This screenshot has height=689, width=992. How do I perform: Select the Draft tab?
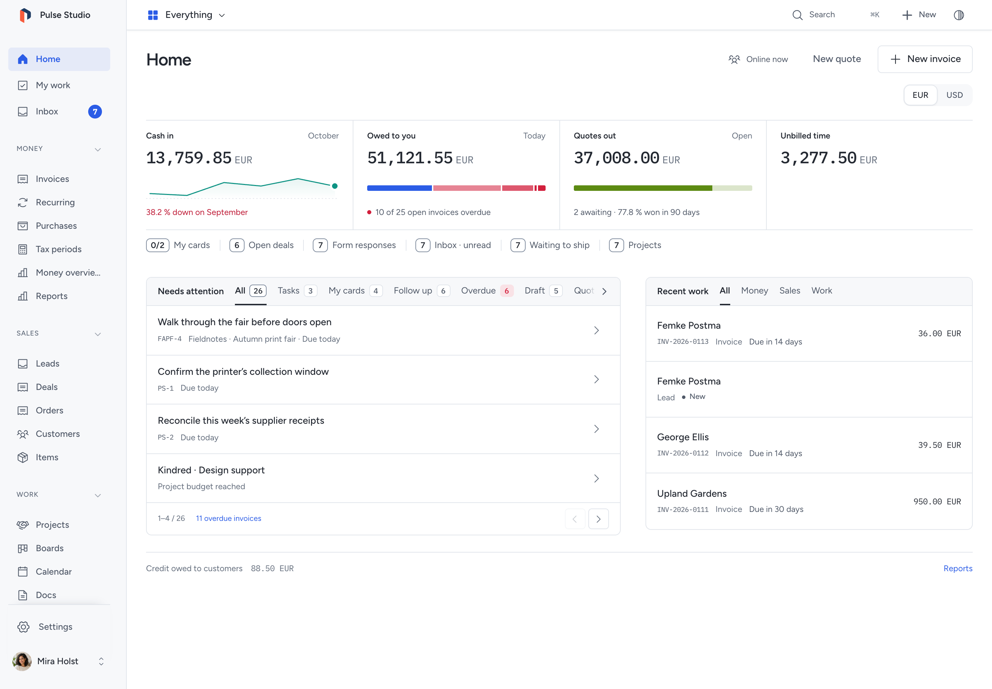(544, 291)
